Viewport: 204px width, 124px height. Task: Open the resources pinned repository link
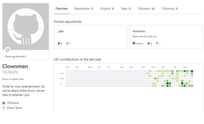[139, 31]
